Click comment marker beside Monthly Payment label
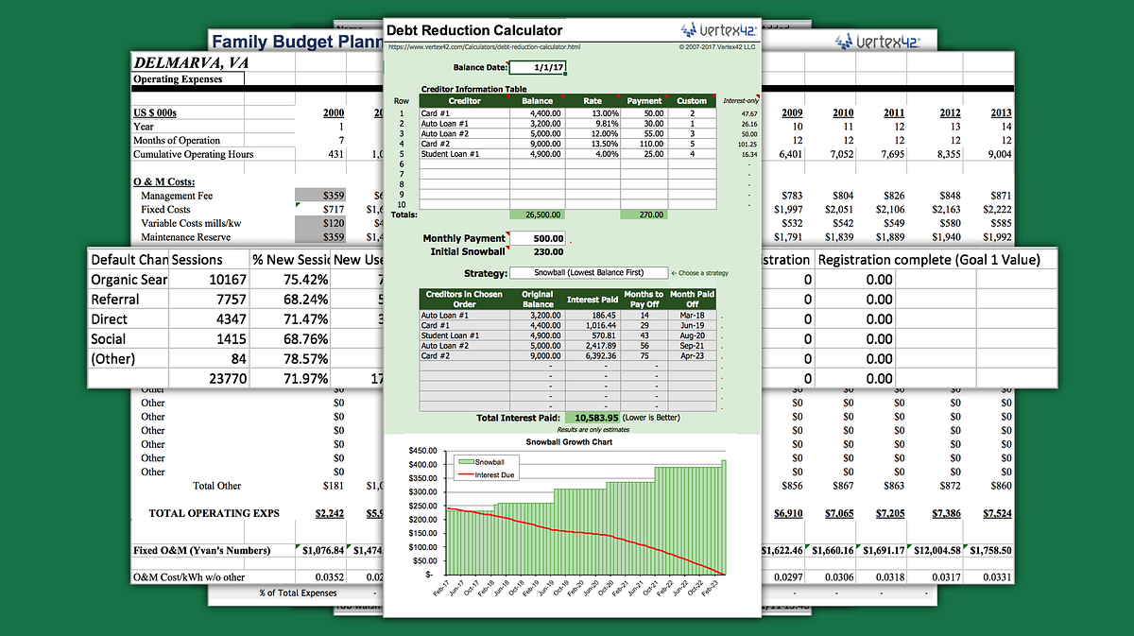The width and height of the screenshot is (1134, 636). (507, 233)
